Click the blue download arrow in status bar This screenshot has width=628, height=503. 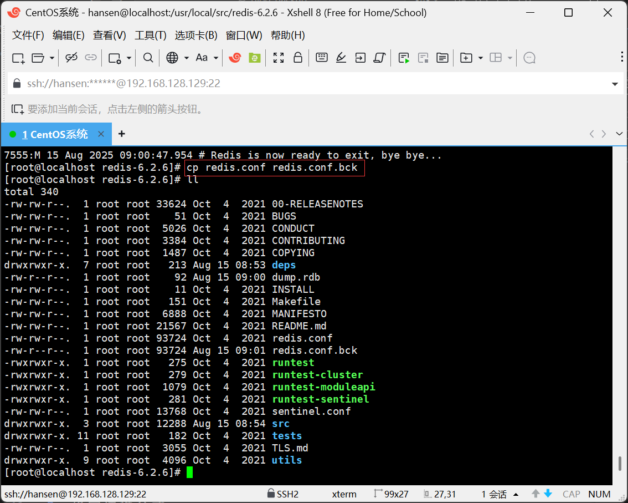pos(548,494)
